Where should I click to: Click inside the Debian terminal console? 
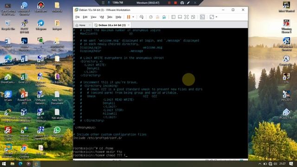tap(161, 93)
